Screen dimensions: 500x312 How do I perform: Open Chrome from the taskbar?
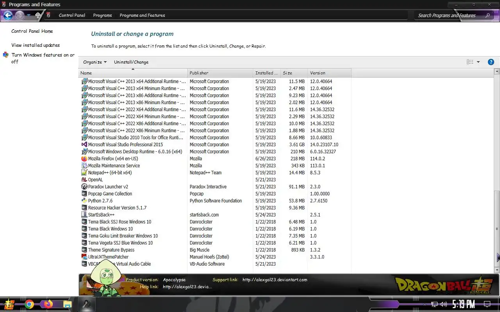(29, 304)
